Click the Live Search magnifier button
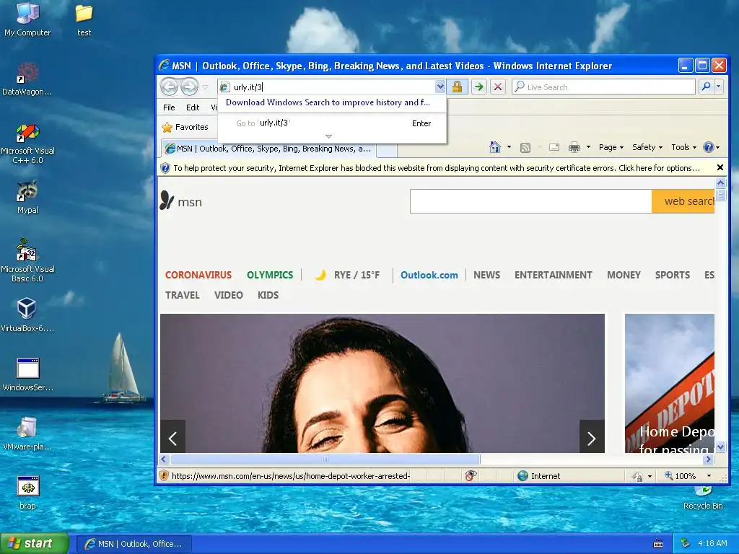The width and height of the screenshot is (739, 554). point(706,87)
